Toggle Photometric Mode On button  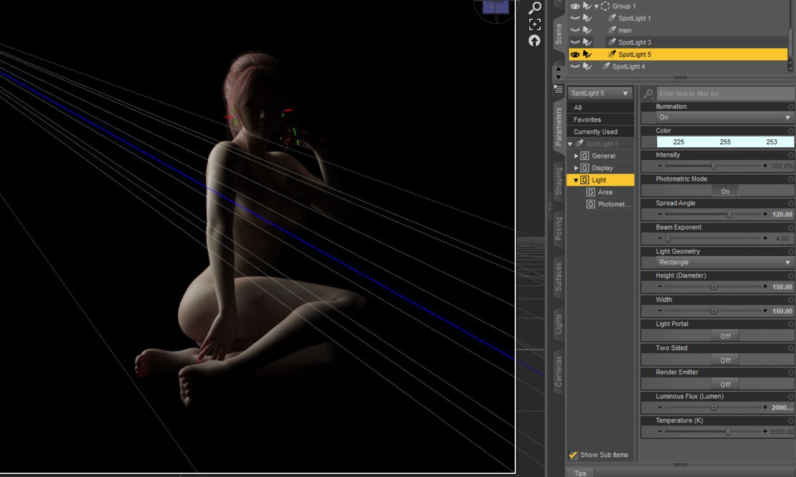pos(725,191)
